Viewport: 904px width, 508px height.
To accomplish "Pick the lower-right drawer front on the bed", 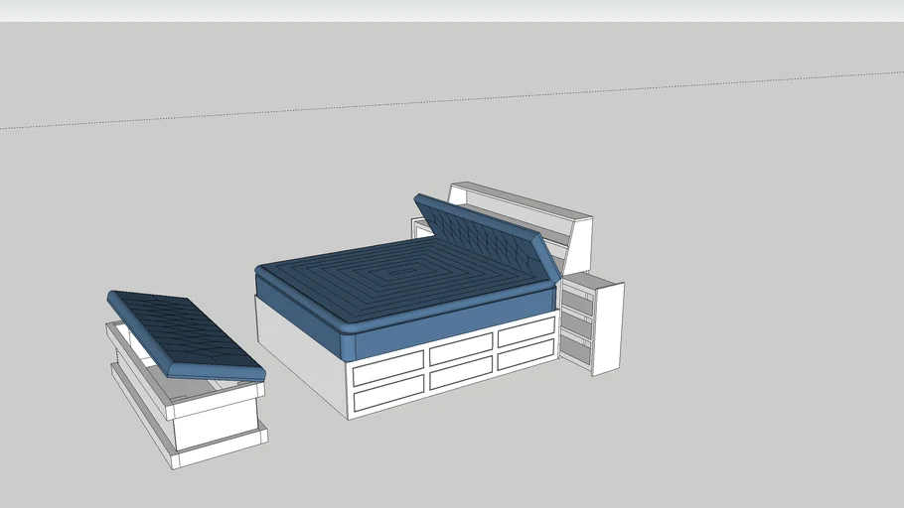I will point(527,353).
